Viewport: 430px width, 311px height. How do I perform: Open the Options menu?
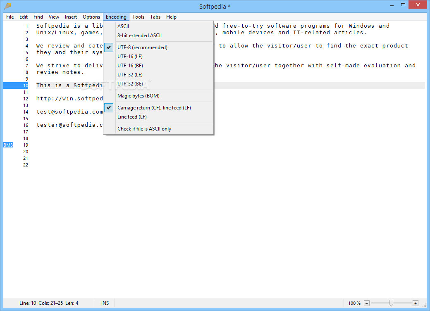coord(91,17)
